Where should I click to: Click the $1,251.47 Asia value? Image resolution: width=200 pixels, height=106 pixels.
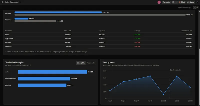point(91,72)
